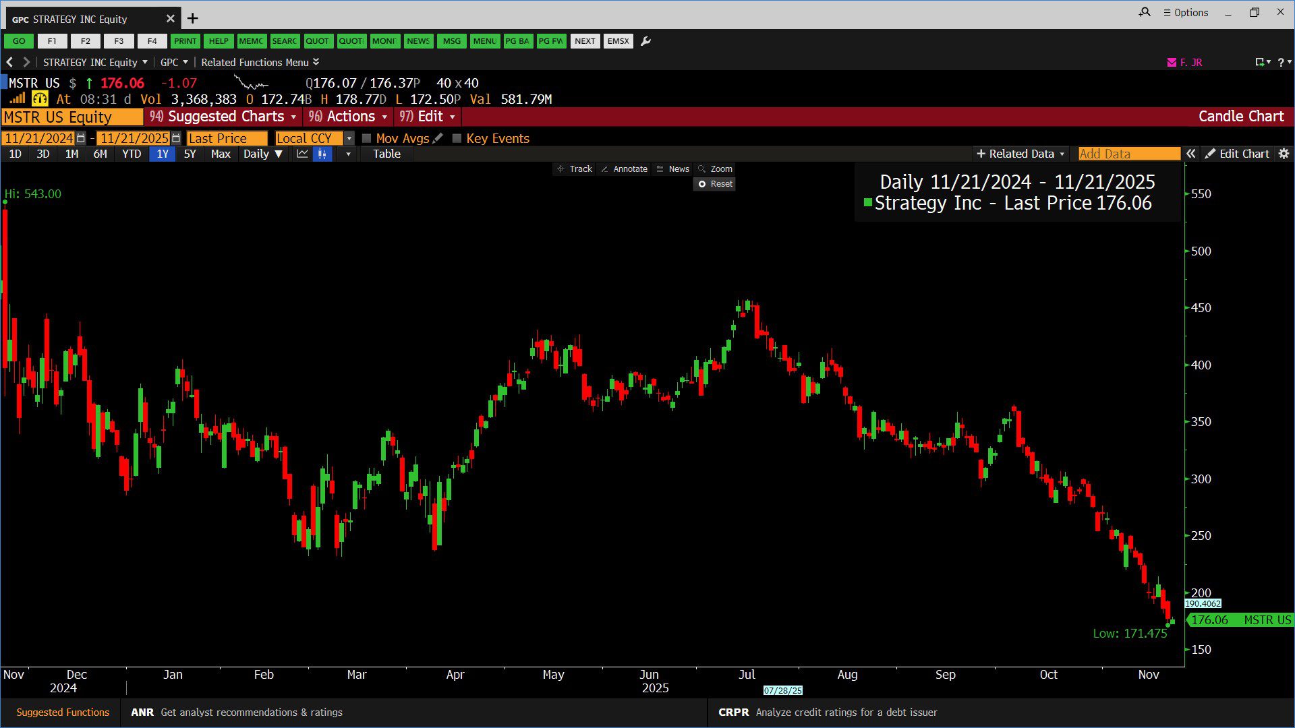
Task: Expand the Related Data dropdown
Action: (1020, 154)
